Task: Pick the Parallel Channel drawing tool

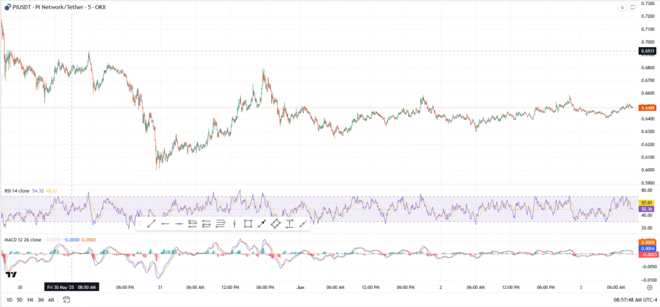Action: (x=192, y=224)
